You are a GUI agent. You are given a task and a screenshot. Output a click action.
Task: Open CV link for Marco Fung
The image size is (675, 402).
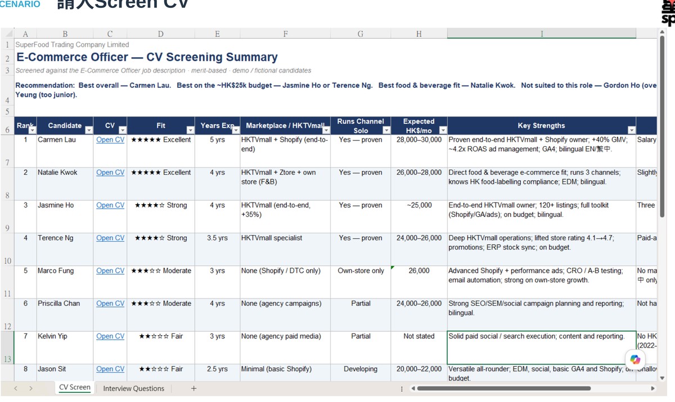point(110,270)
